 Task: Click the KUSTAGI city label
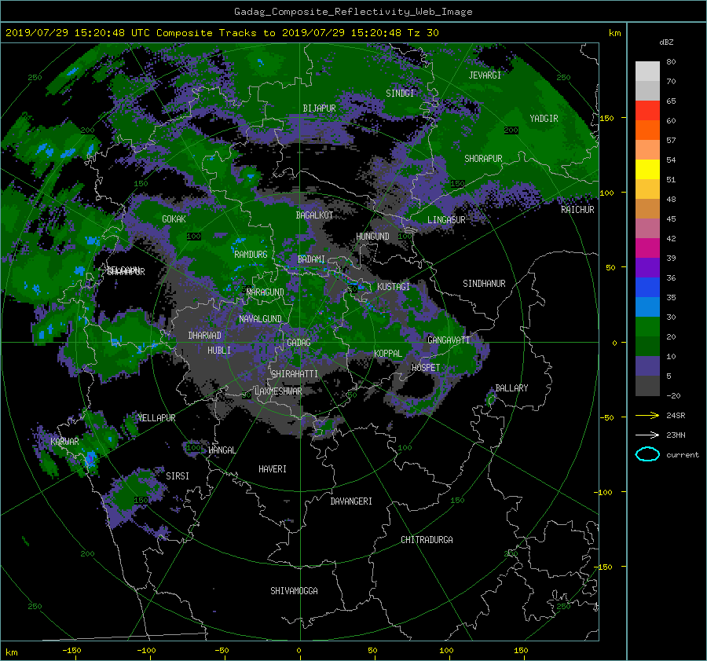394,287
